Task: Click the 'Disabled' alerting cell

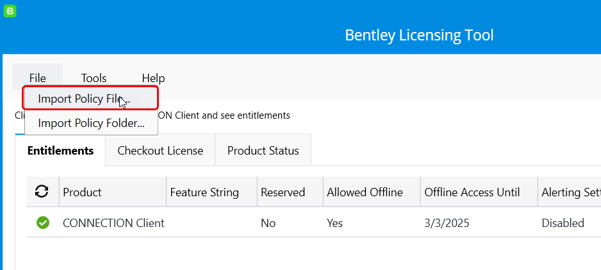Action: (x=563, y=223)
